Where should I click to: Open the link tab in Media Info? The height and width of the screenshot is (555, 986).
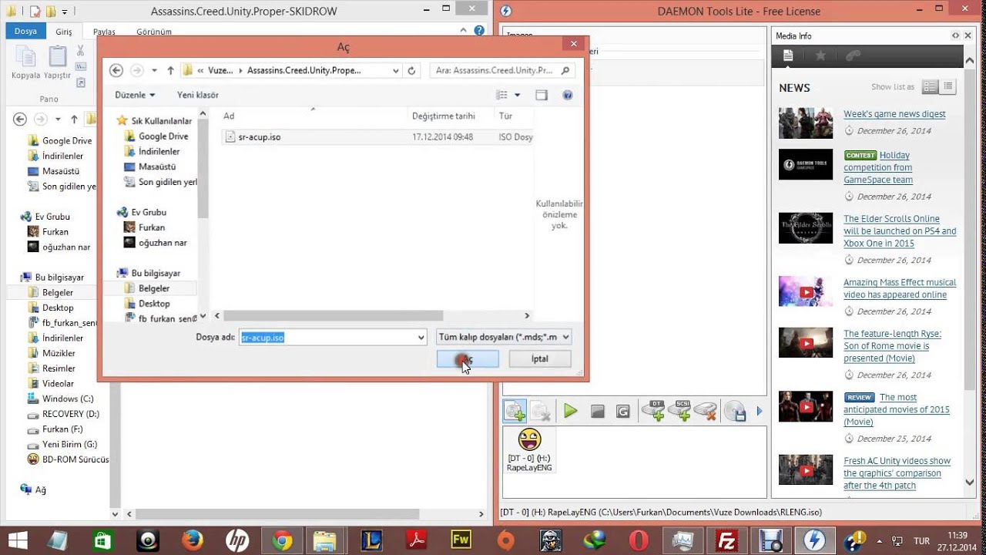[x=853, y=55]
